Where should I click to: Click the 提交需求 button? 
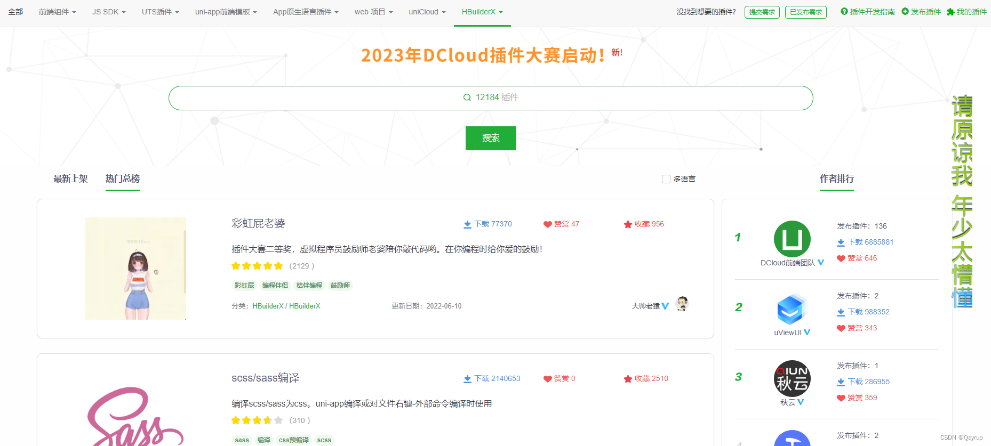tap(762, 12)
